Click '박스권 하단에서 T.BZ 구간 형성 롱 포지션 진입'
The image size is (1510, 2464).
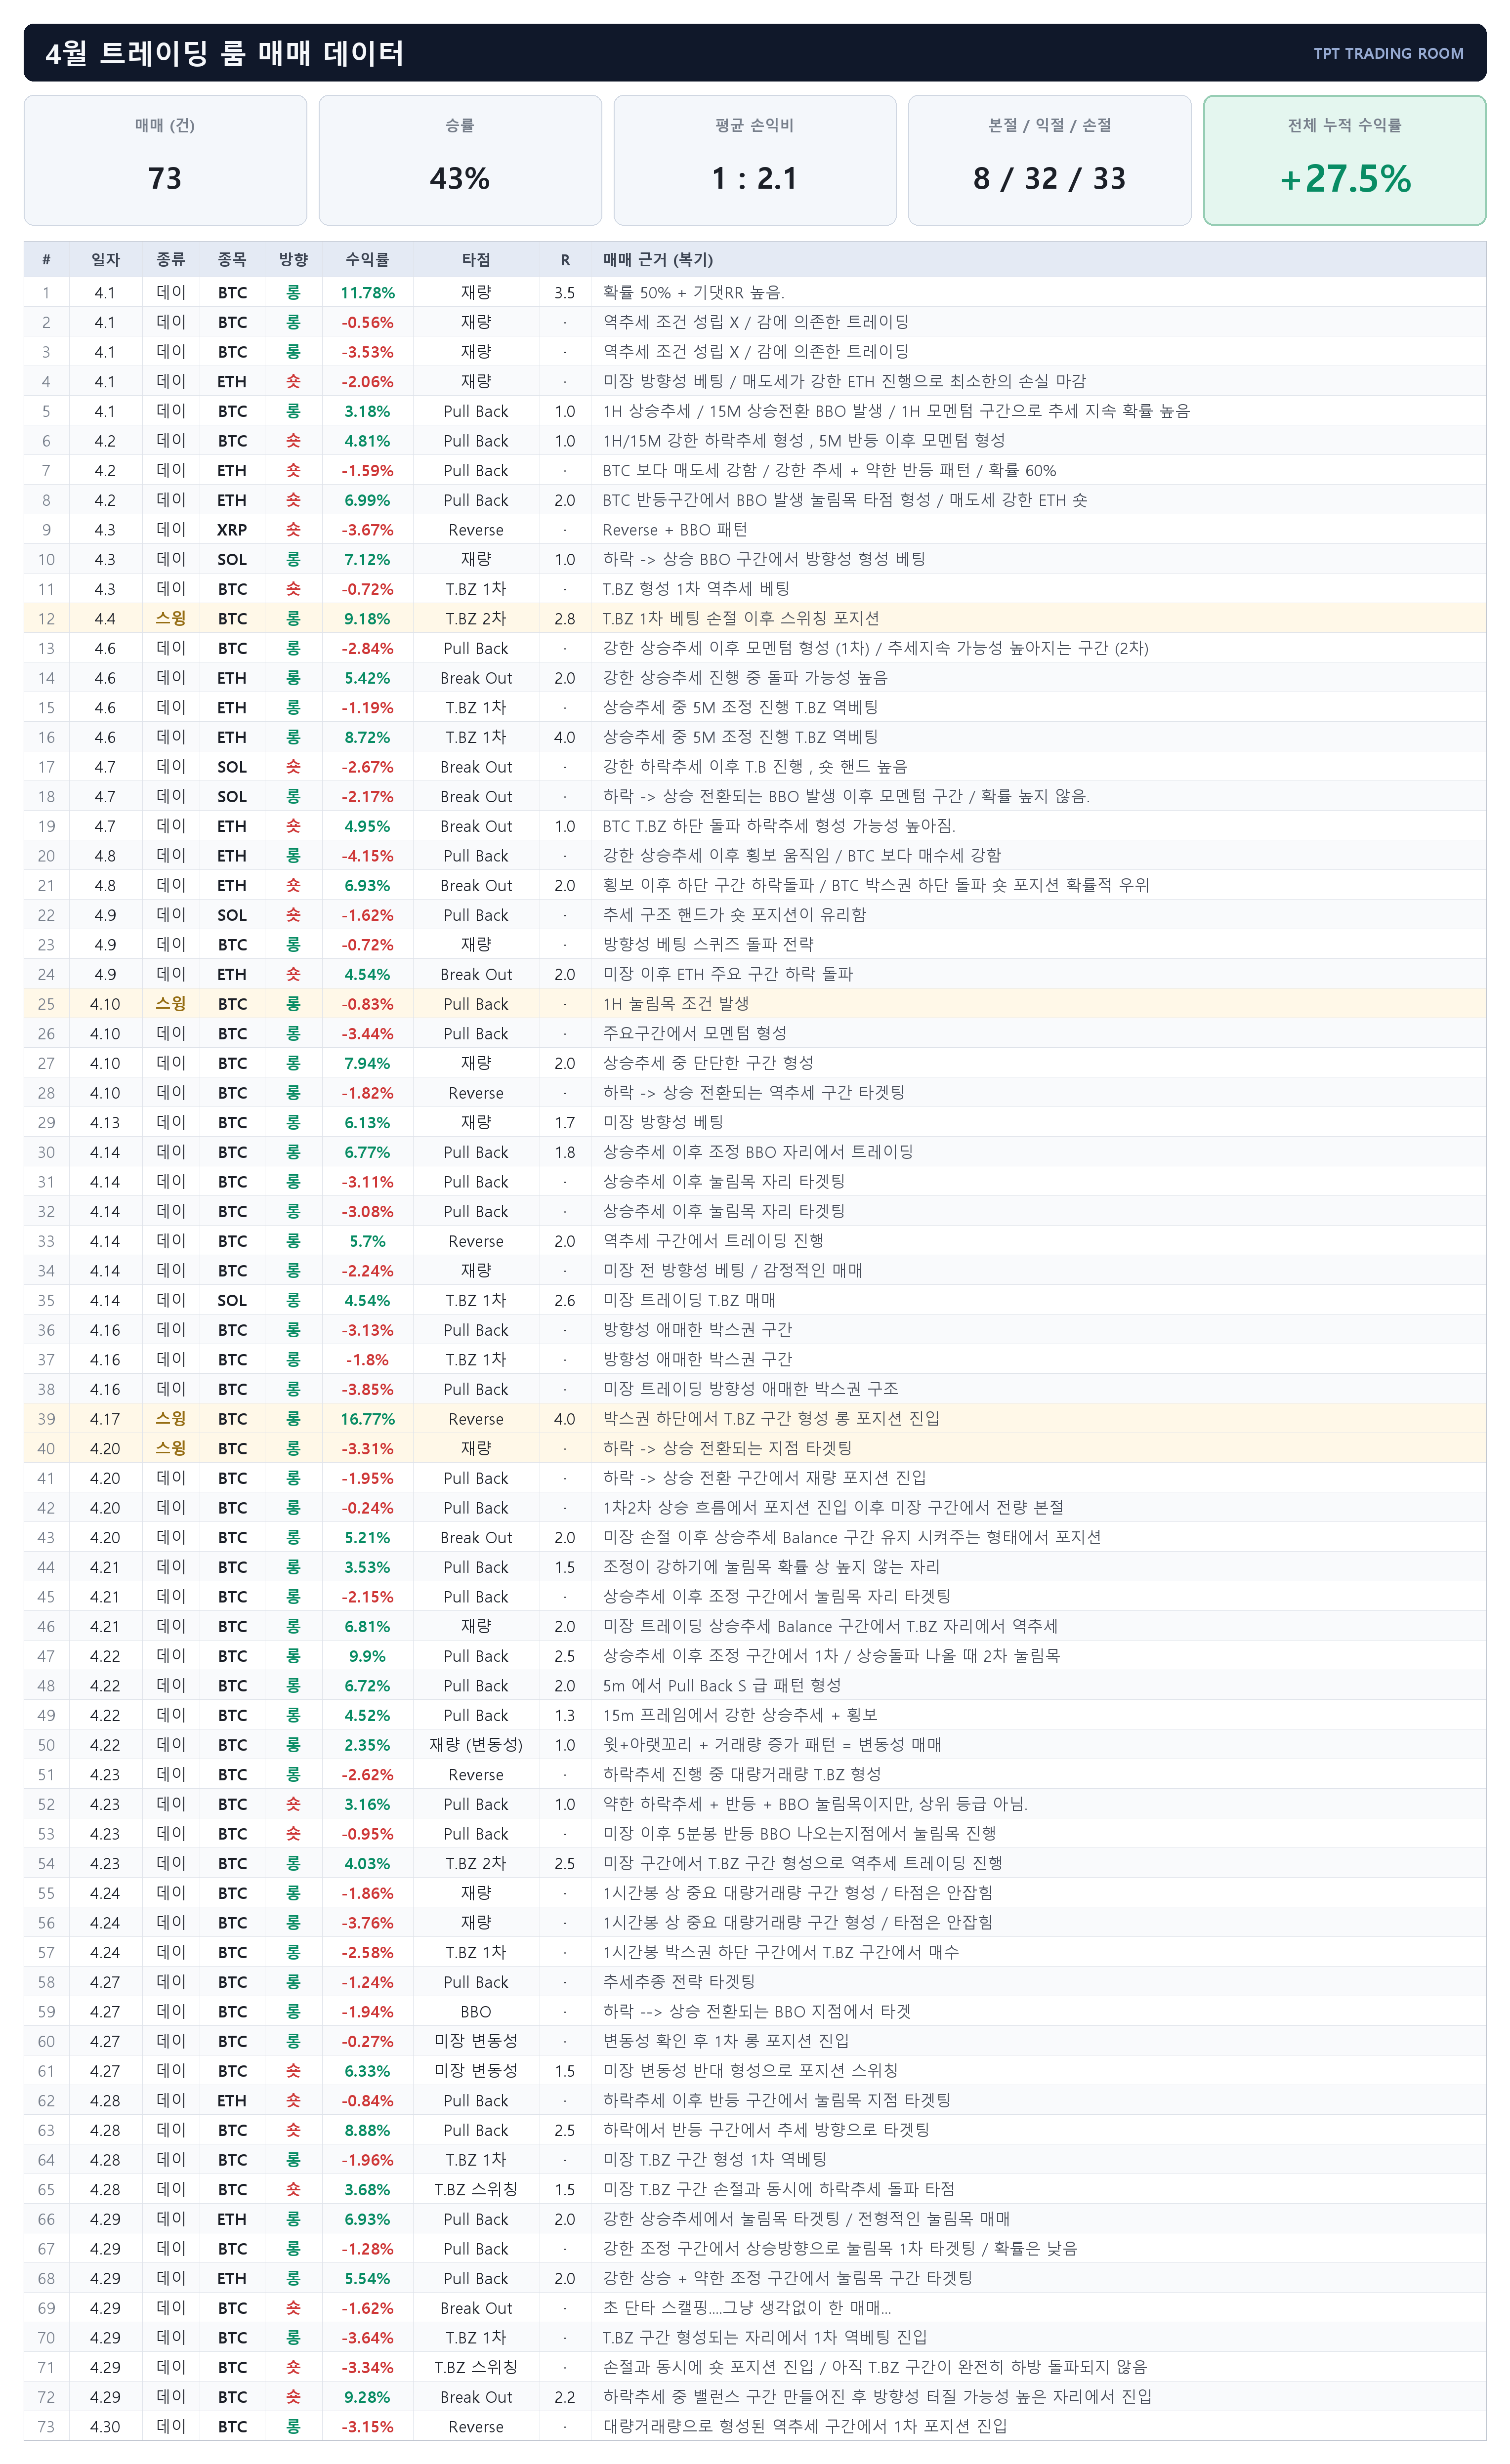tap(771, 1420)
